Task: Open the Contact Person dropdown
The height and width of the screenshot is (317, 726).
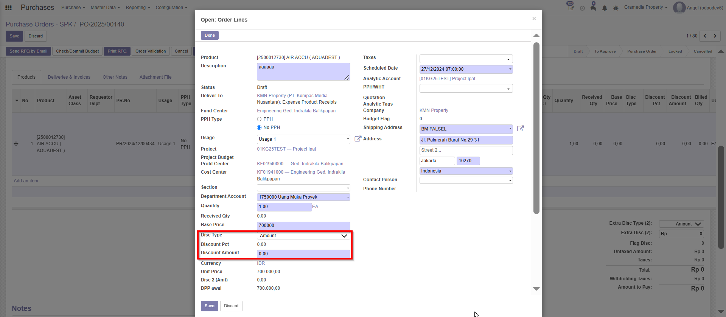Action: point(466,180)
